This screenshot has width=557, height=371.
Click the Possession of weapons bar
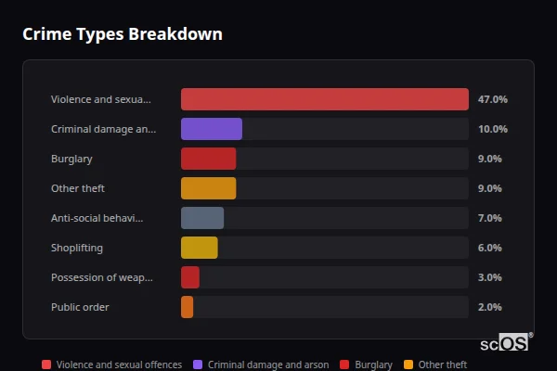(x=189, y=277)
